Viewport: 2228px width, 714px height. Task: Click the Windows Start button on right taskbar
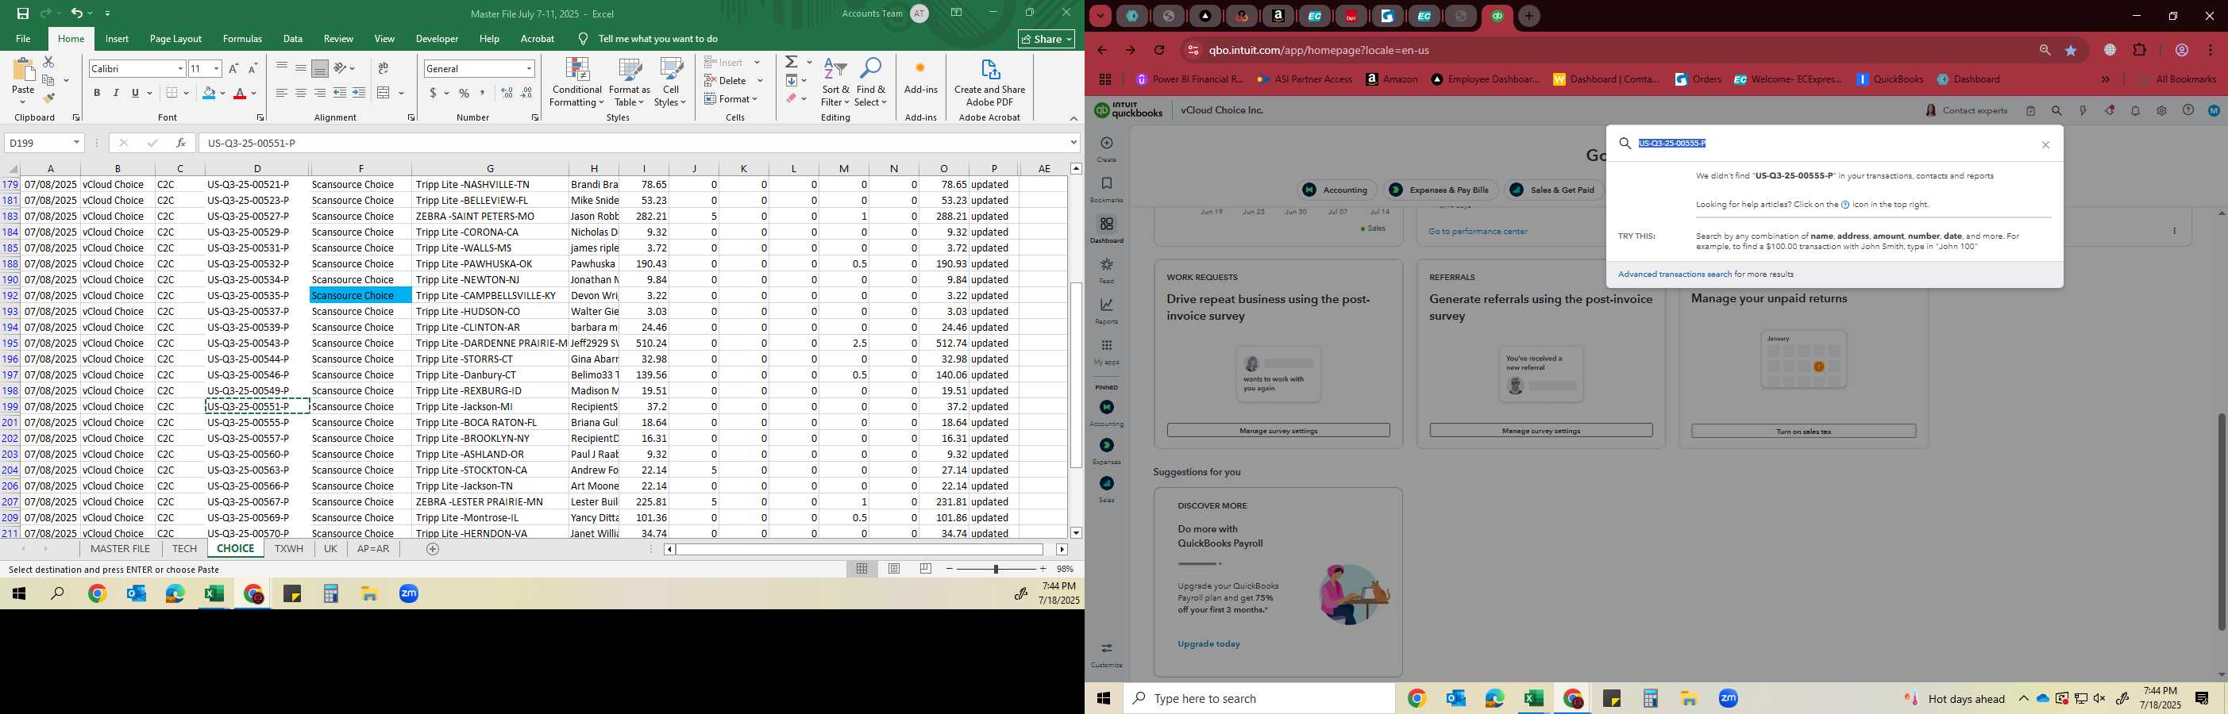point(1104,698)
